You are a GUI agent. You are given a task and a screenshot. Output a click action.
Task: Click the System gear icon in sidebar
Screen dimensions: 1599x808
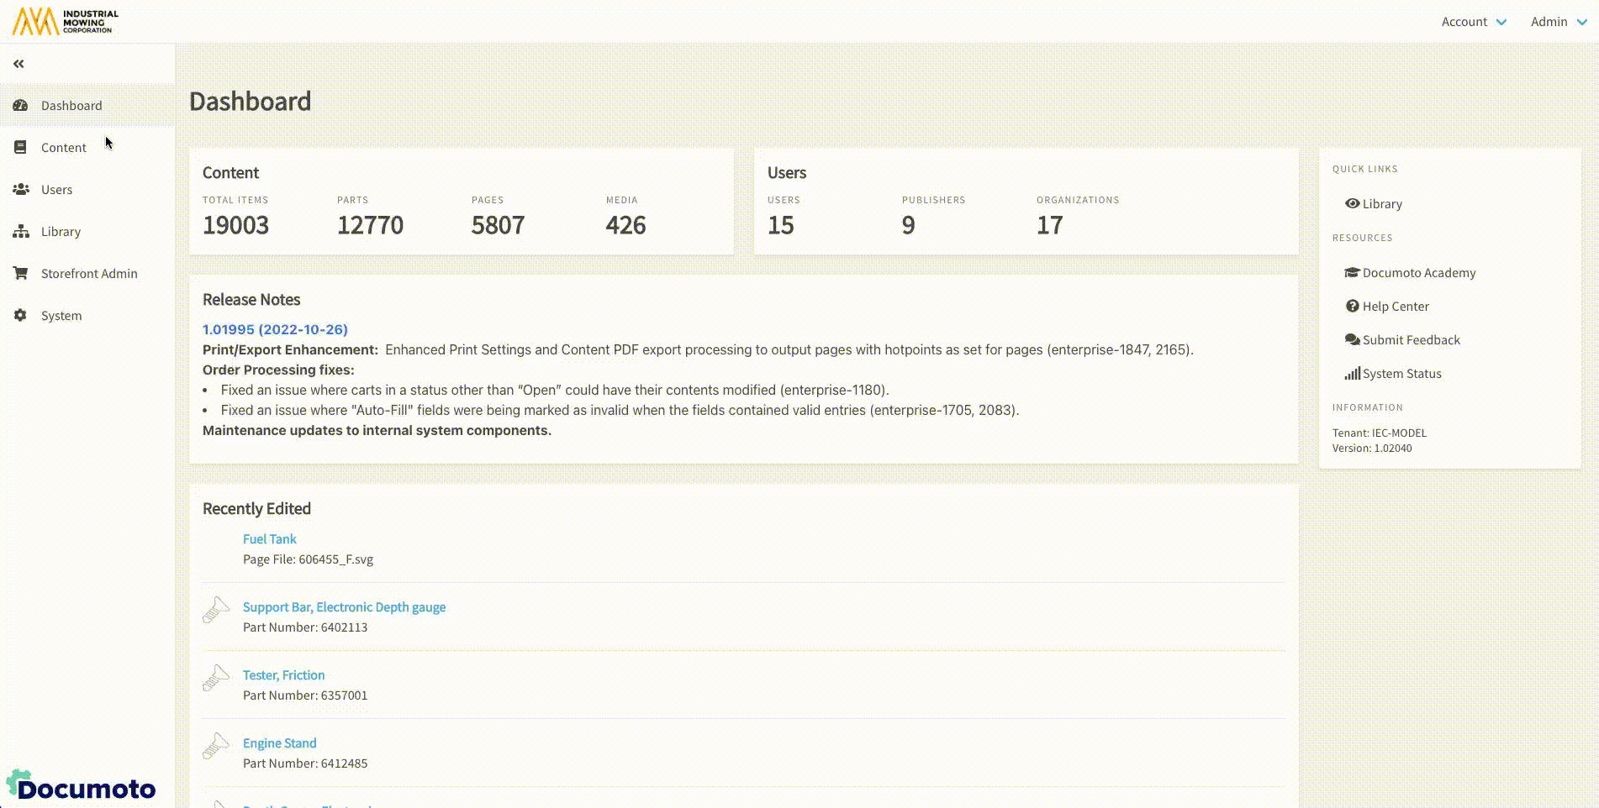20,316
